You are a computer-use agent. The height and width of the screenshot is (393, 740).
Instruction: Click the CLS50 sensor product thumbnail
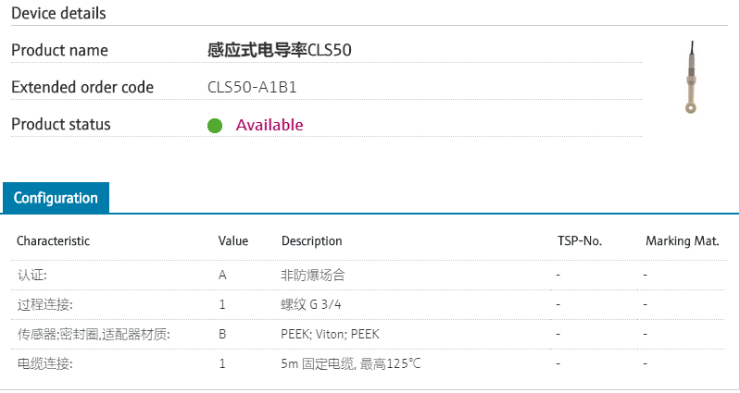coord(691,79)
